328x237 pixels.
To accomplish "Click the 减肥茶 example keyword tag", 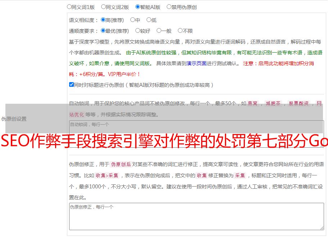I will click(x=273, y=103).
